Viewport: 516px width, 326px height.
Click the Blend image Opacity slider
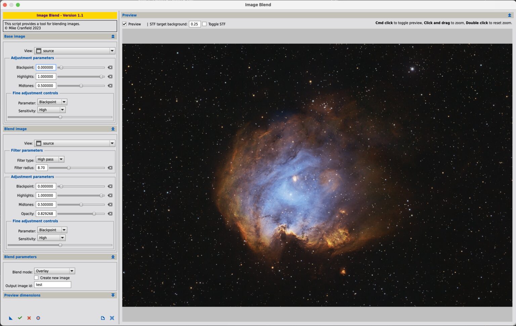[x=81, y=214]
